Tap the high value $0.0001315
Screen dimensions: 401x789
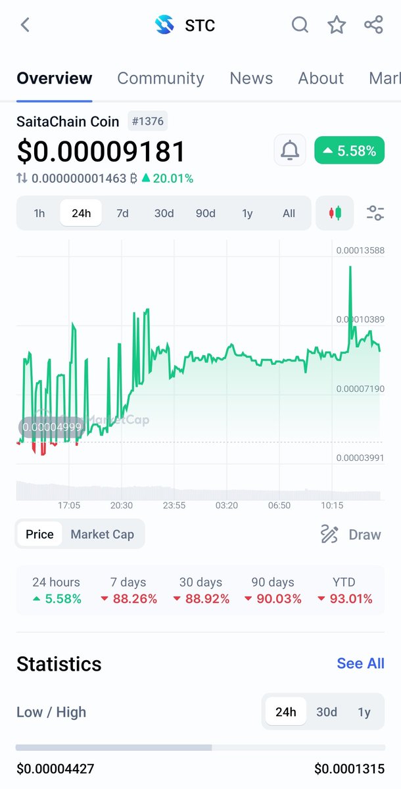pos(350,769)
